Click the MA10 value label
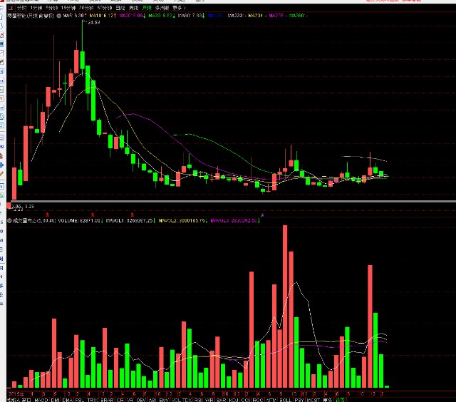The height and width of the screenshot is (402, 456). tap(103, 16)
